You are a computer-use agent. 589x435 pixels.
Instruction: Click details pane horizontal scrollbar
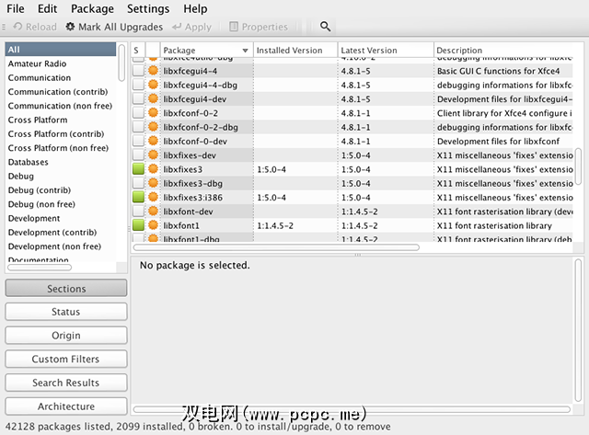[x=352, y=409]
